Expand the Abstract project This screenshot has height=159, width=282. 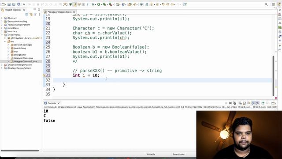2,18
